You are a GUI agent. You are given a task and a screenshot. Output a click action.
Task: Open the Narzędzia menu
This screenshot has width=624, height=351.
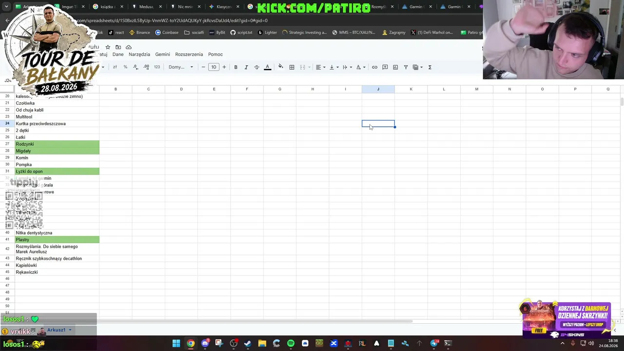[x=139, y=55]
